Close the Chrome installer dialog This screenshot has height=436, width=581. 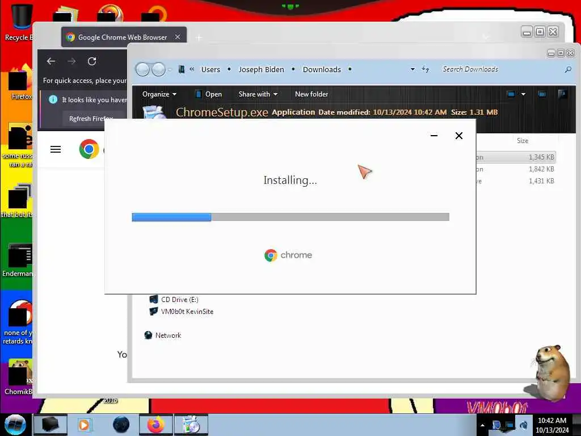click(458, 136)
